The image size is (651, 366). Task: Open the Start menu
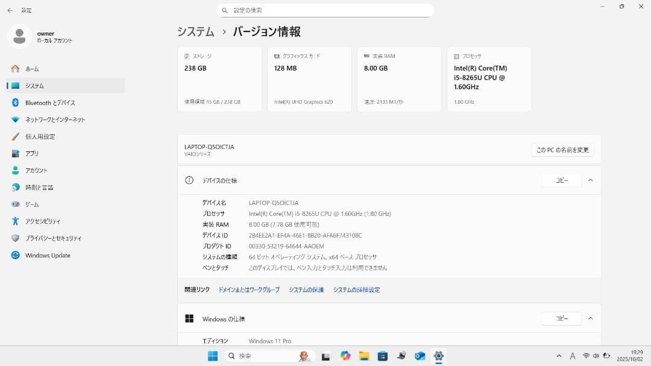pyautogui.click(x=212, y=356)
